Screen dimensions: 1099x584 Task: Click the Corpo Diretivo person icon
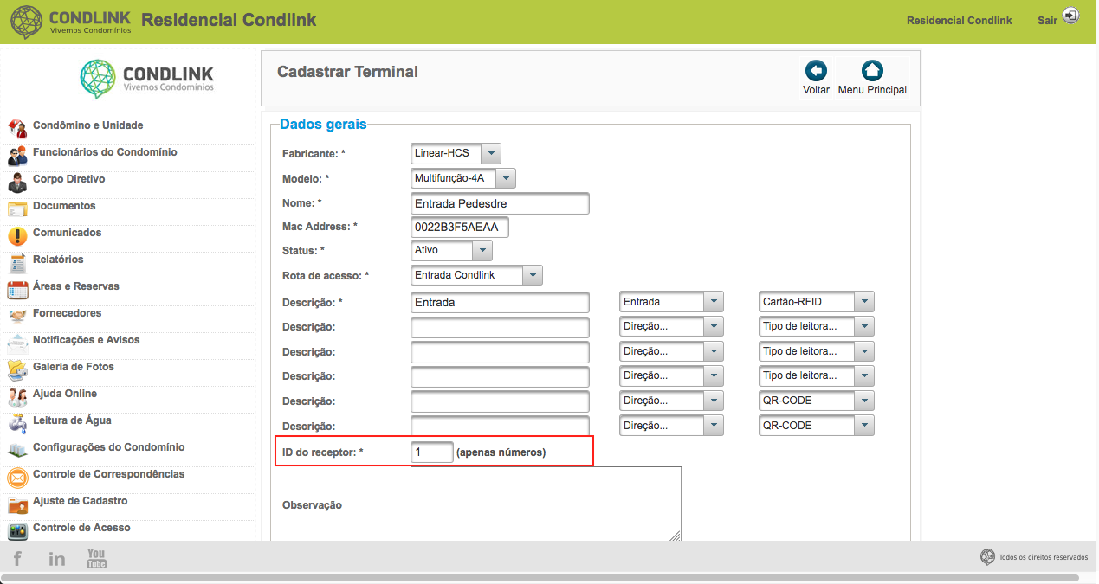pos(17,183)
